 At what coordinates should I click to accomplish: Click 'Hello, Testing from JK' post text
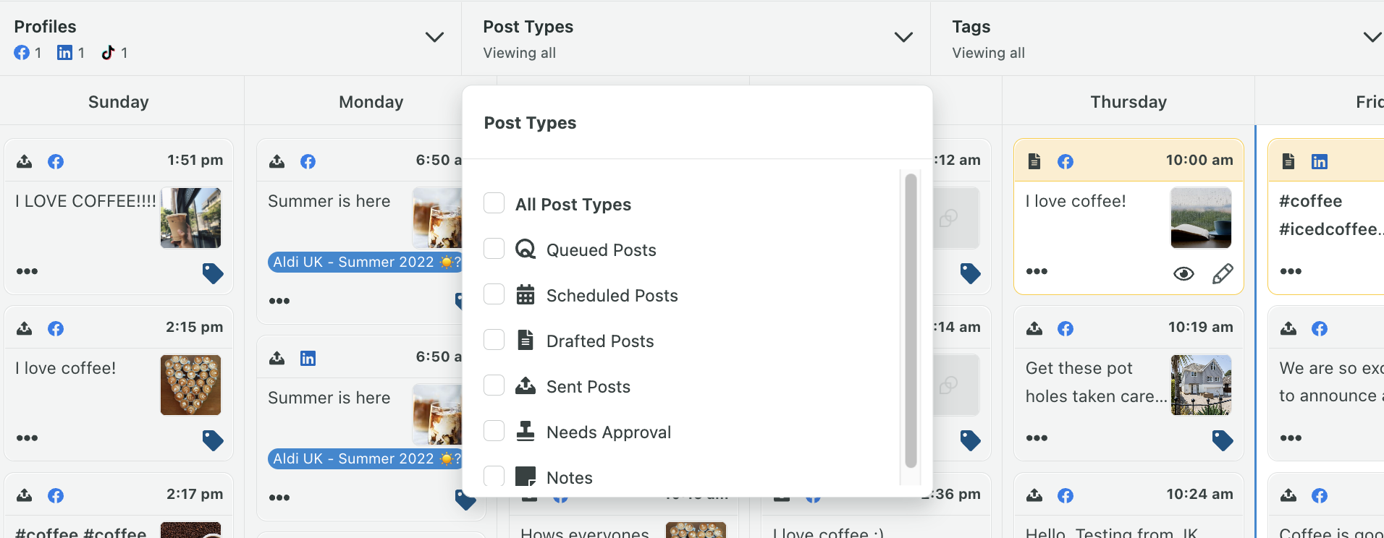click(x=1112, y=533)
